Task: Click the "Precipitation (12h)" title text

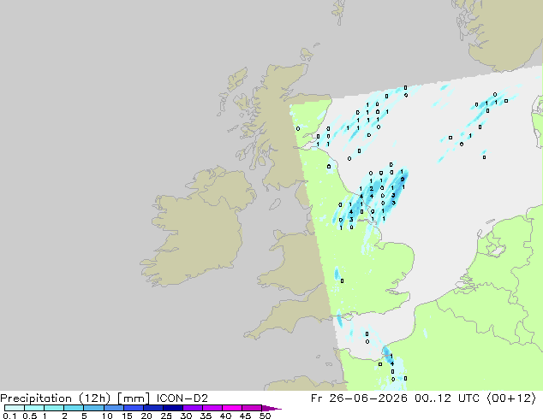Action: [55, 398]
